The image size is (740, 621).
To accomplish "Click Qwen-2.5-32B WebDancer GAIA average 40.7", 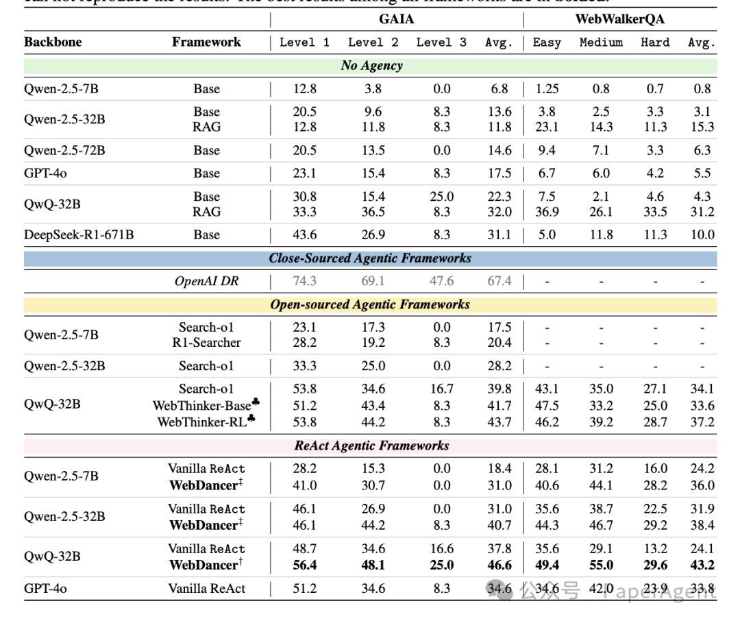I will (x=500, y=525).
